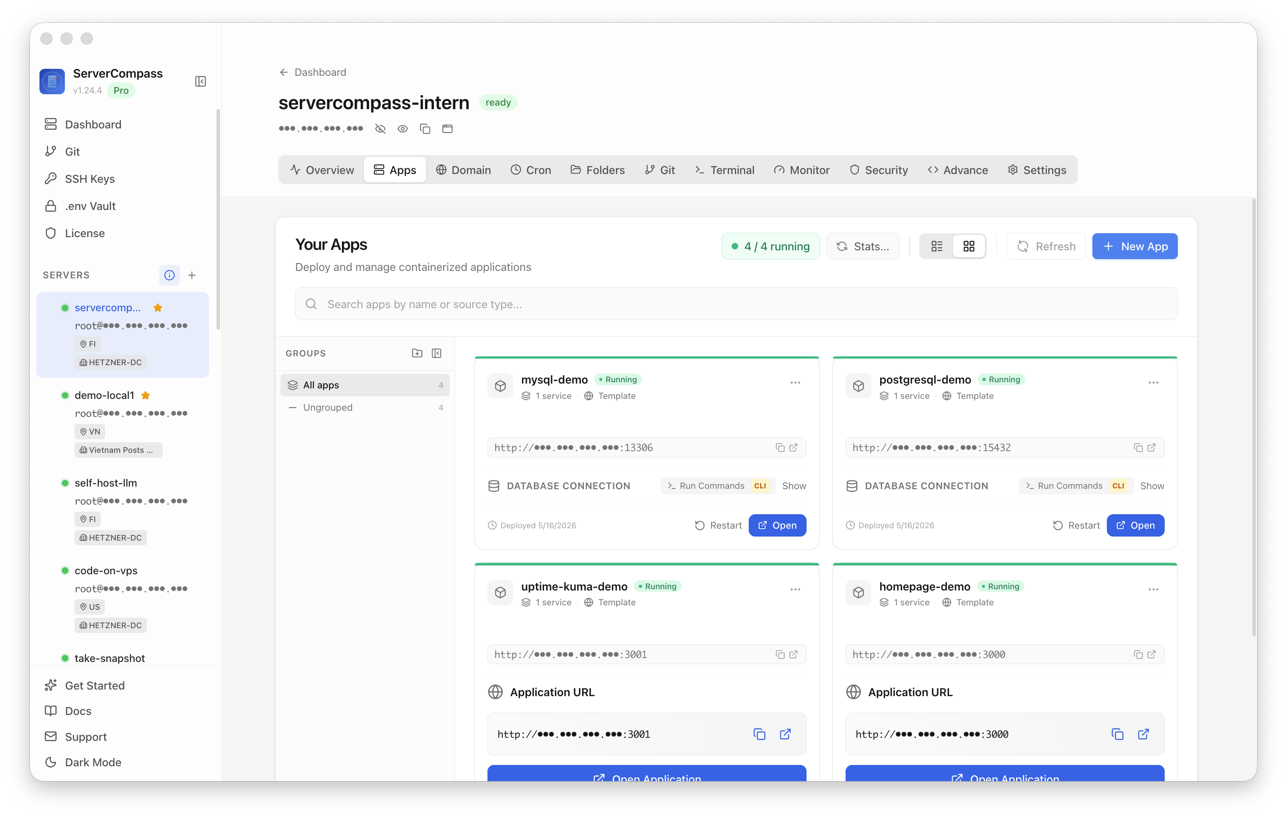Switch to the Monitor tab
The height and width of the screenshot is (818, 1287).
802,170
